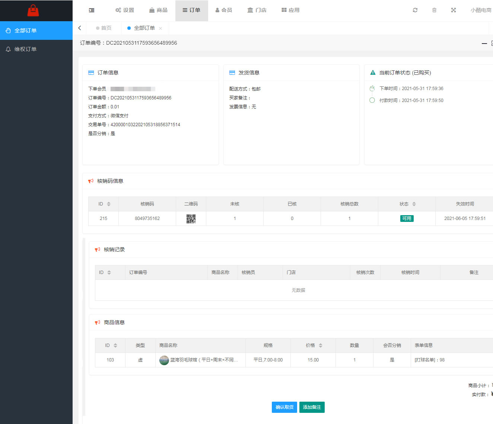Click the 蓝湾羽毛球馆 product thumbnail

tap(164, 360)
